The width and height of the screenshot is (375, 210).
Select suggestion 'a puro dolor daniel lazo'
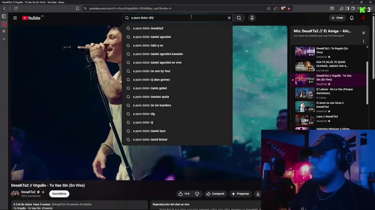click(177, 131)
